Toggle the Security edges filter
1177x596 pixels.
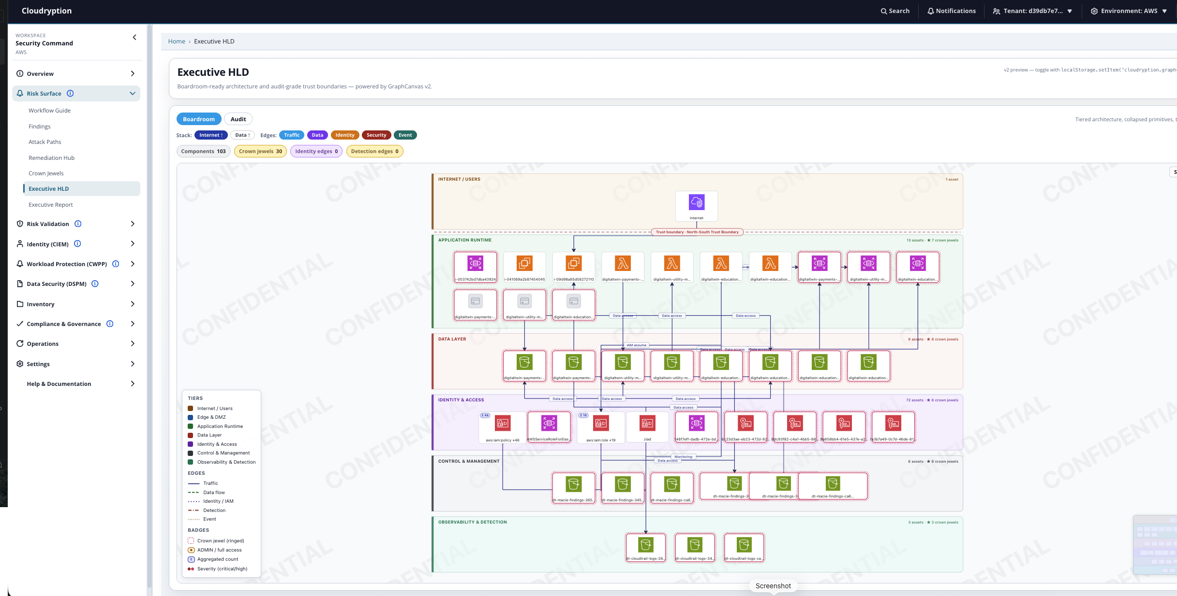[x=376, y=135]
